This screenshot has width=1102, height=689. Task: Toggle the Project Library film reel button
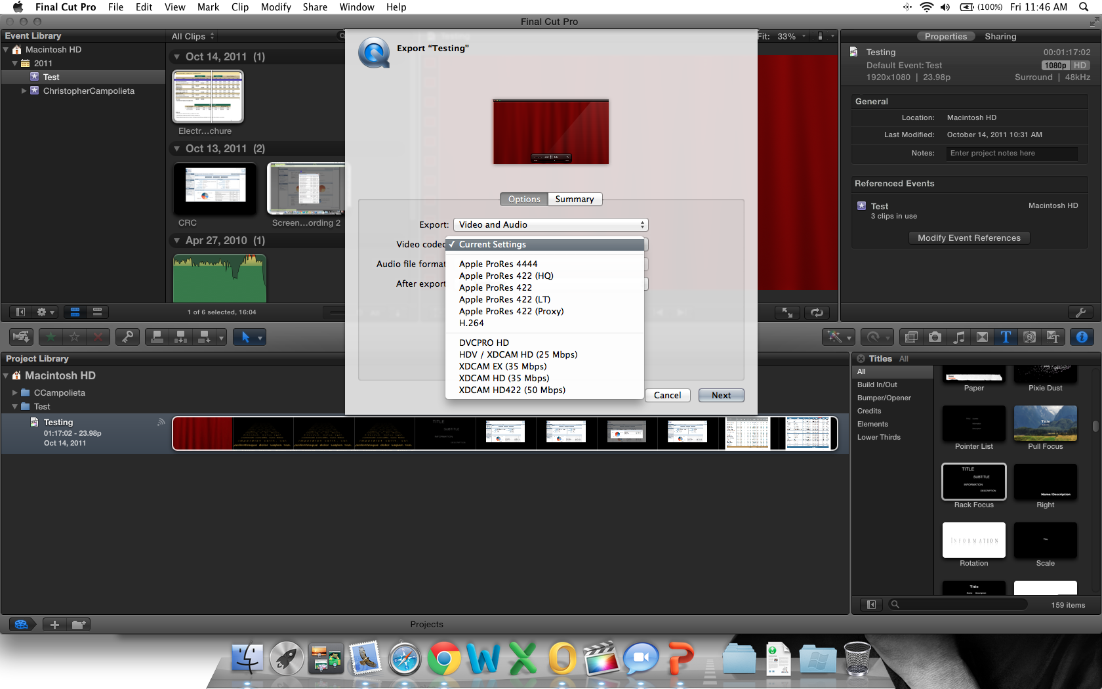click(22, 625)
